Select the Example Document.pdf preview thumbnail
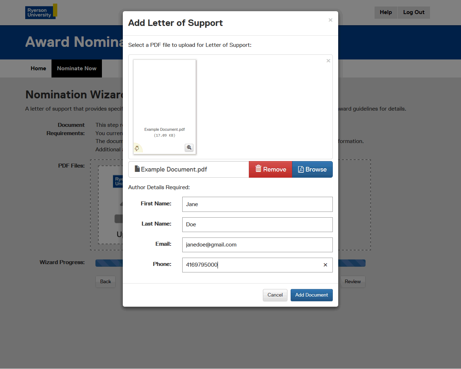This screenshot has height=369, width=461. point(165,94)
